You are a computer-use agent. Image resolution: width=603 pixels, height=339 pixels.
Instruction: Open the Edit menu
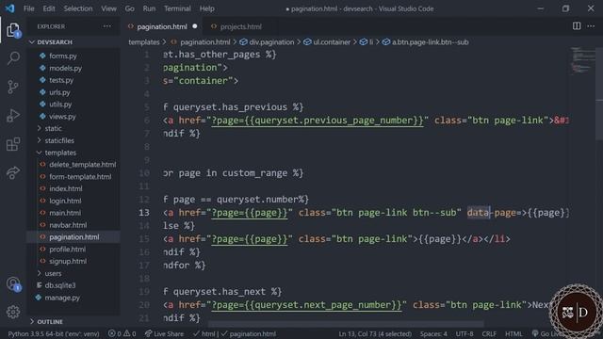[x=49, y=8]
